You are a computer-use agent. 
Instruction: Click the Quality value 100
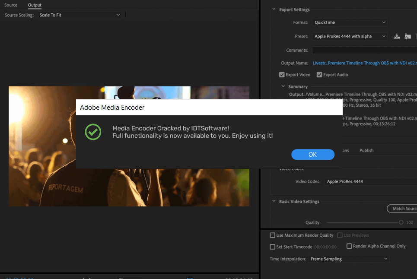[x=410, y=222]
